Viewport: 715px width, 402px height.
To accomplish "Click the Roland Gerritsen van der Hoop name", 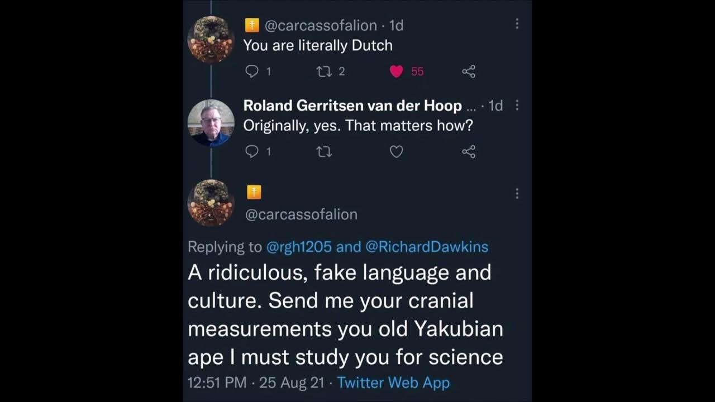I will tap(352, 106).
